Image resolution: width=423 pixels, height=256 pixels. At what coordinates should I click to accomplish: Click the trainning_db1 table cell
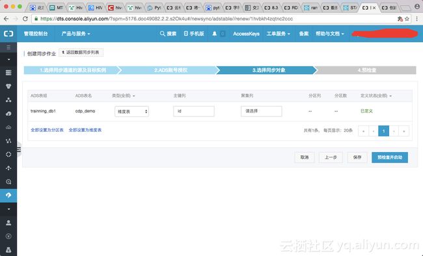(x=43, y=111)
